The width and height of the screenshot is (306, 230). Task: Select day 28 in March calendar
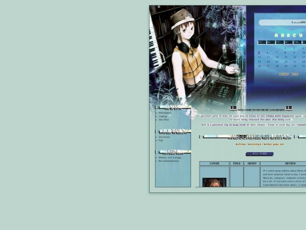[x=277, y=66]
